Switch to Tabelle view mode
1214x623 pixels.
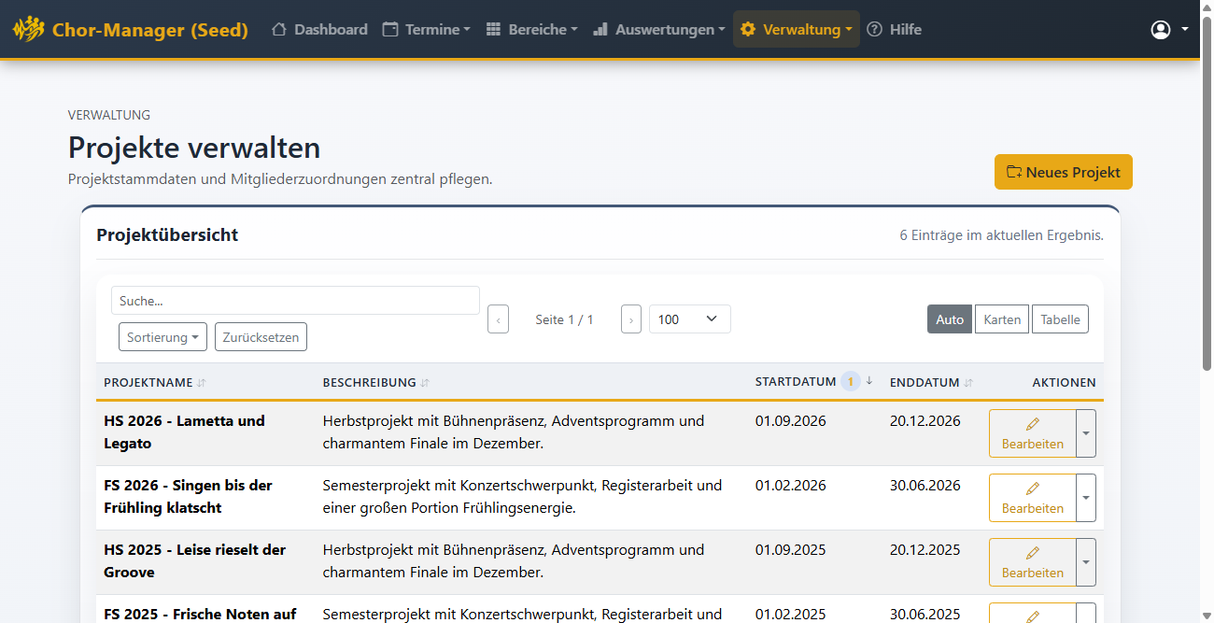tap(1060, 319)
